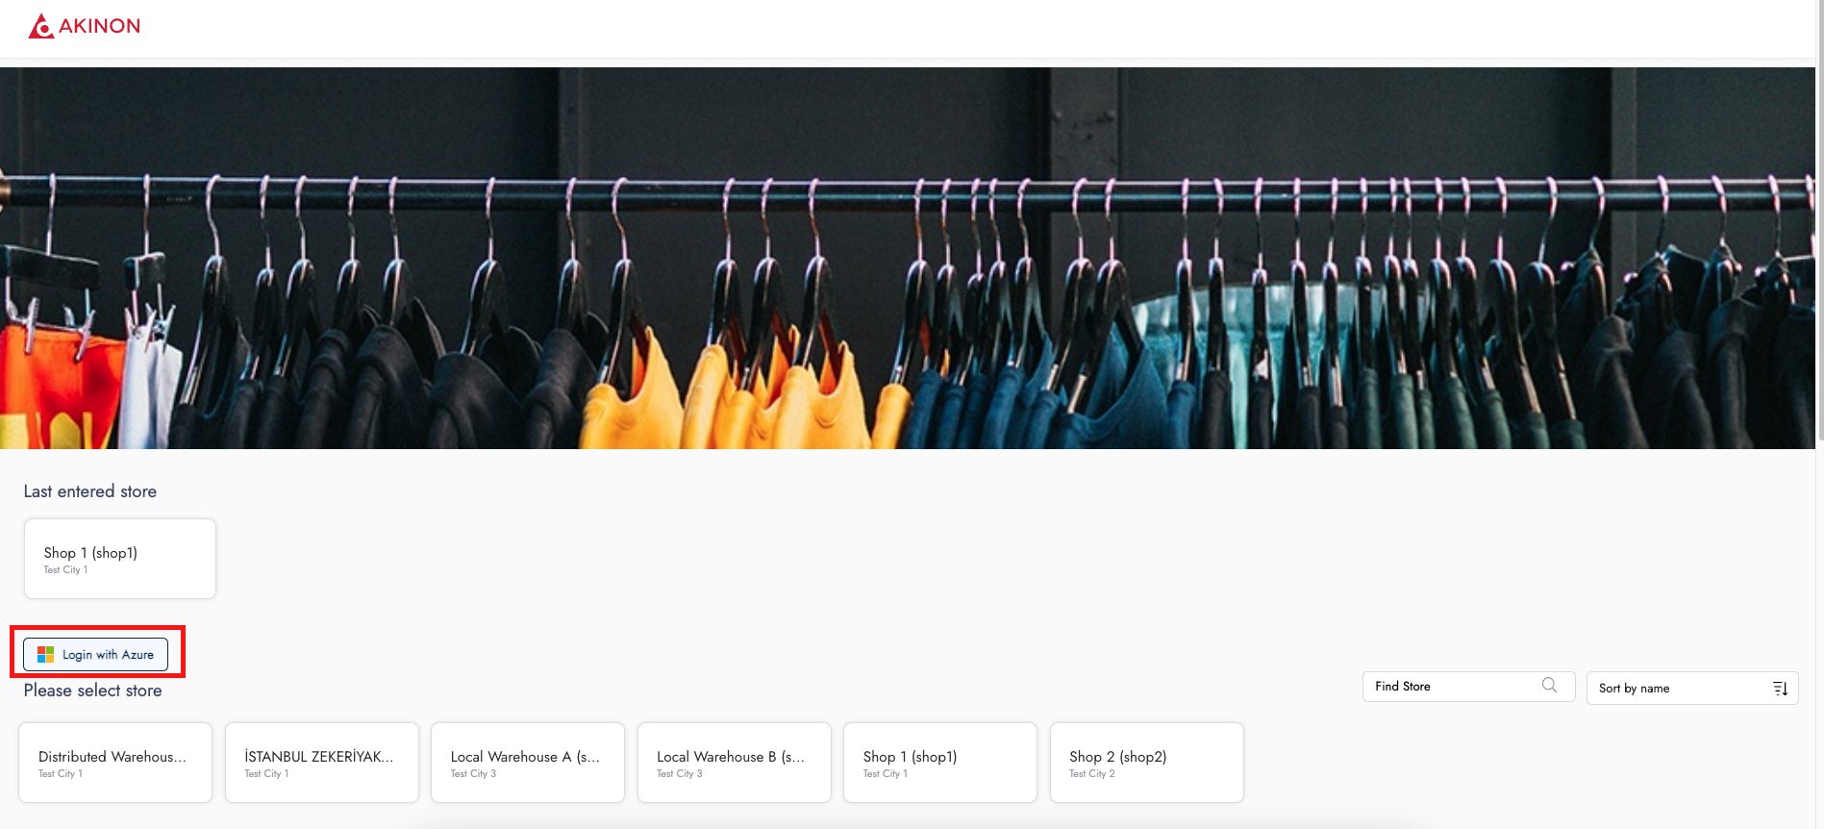This screenshot has width=1824, height=829.
Task: Click the Test City 2 label under Shop 2
Action: click(1092, 774)
